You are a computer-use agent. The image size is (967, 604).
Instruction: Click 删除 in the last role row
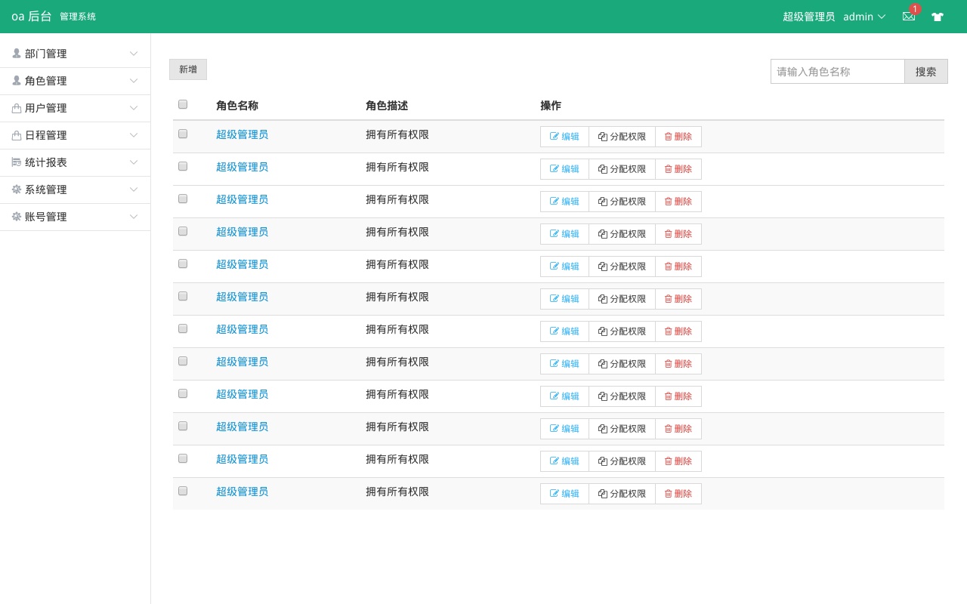pyautogui.click(x=678, y=494)
